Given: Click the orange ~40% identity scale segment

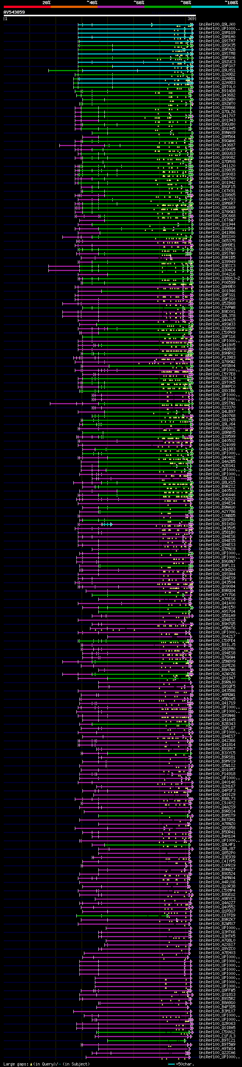Looking at the screenshot, I should coord(74,7).
